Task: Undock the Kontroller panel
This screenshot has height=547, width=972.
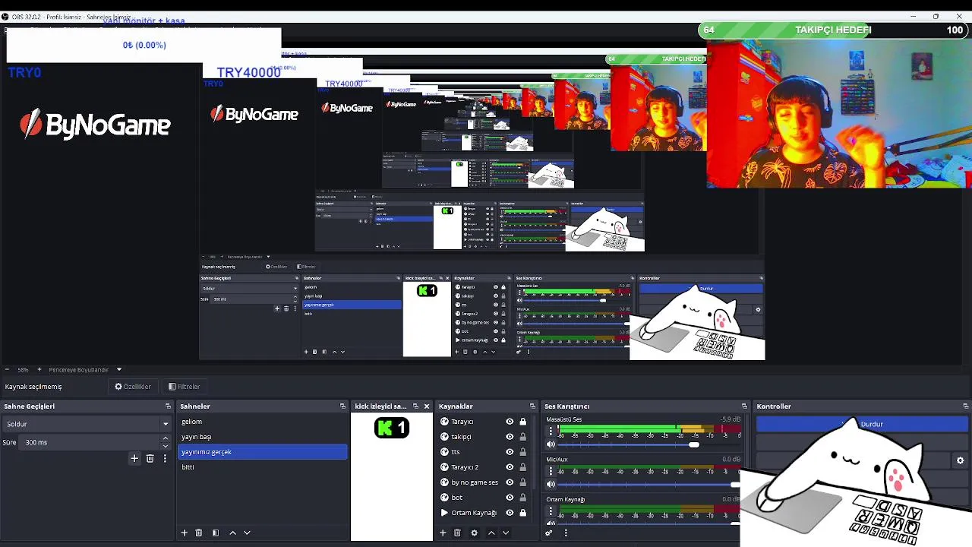Action: tap(965, 406)
